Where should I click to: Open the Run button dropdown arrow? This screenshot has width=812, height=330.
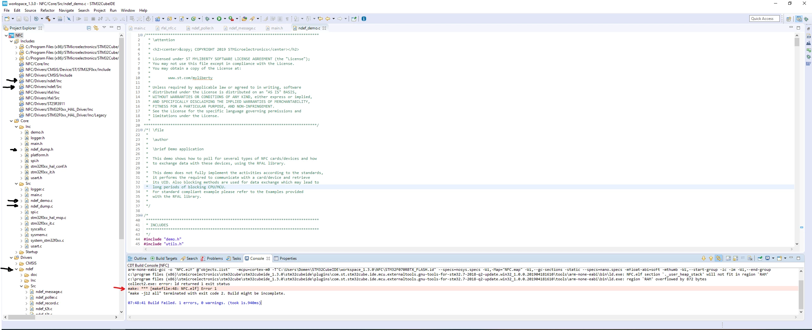tap(225, 19)
